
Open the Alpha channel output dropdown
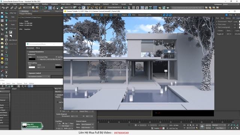click(87, 124)
